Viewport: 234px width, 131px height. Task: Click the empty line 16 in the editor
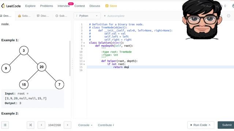[x=161, y=70]
